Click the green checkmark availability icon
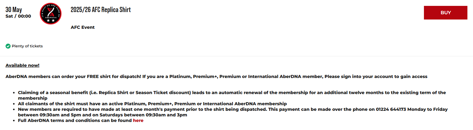Screen dimensions: 473x130 (8, 46)
